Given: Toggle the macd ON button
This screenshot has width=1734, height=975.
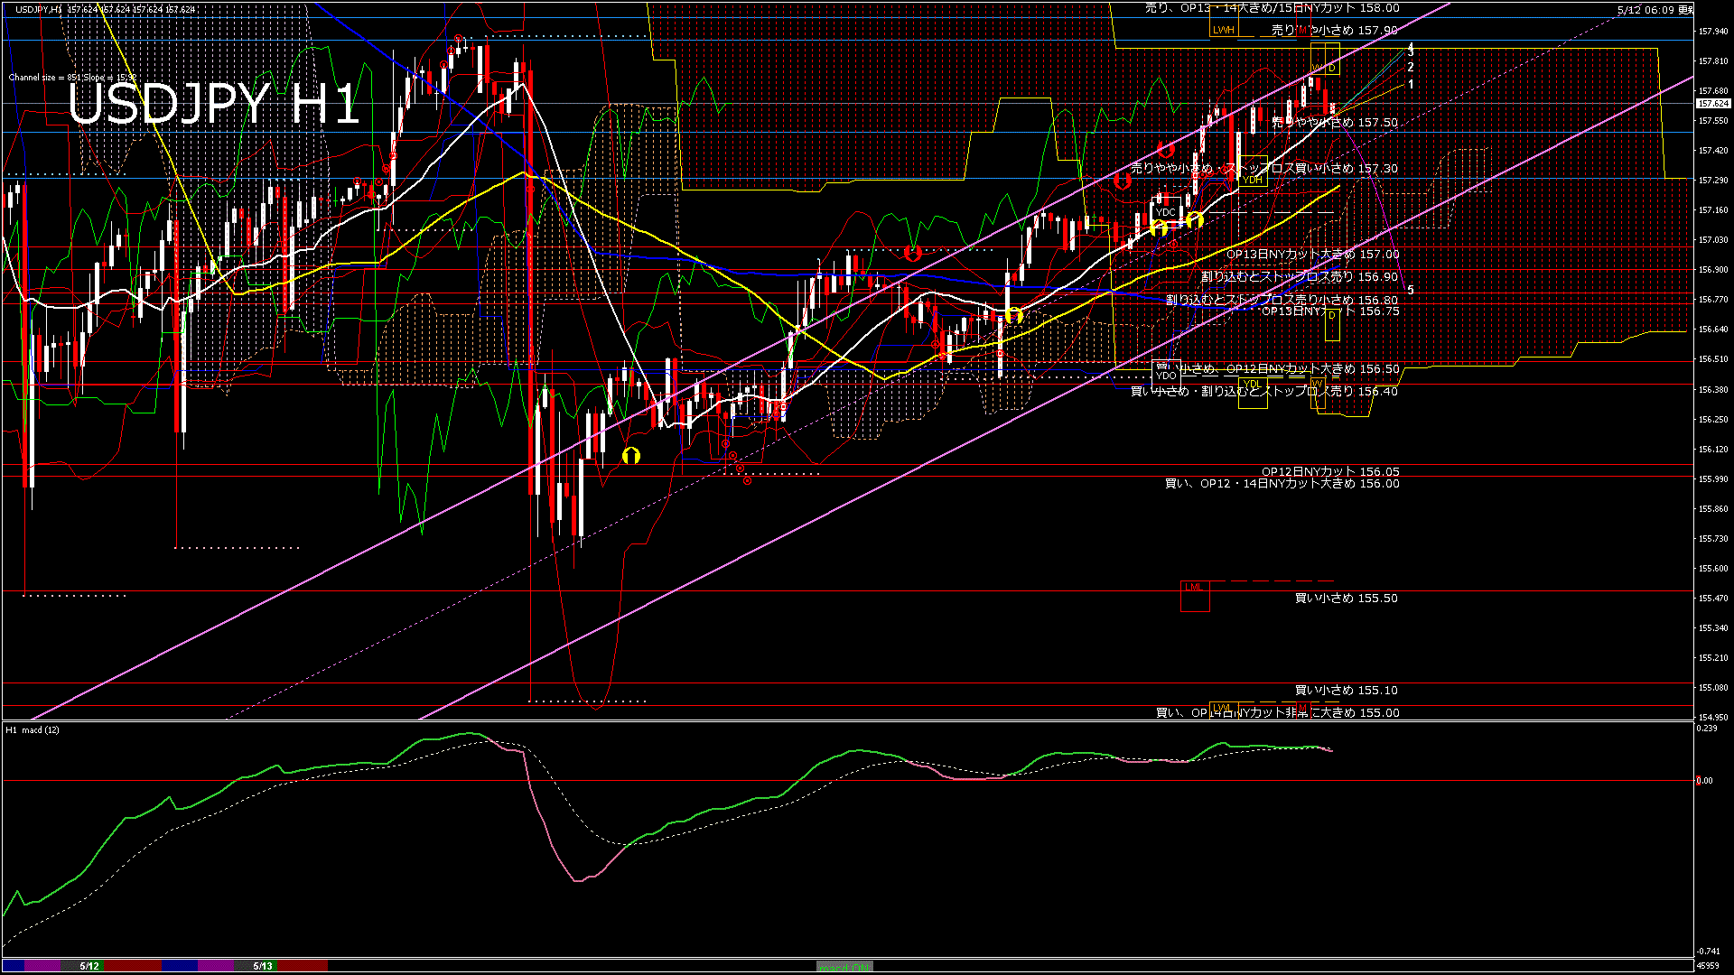Looking at the screenshot, I should [844, 967].
